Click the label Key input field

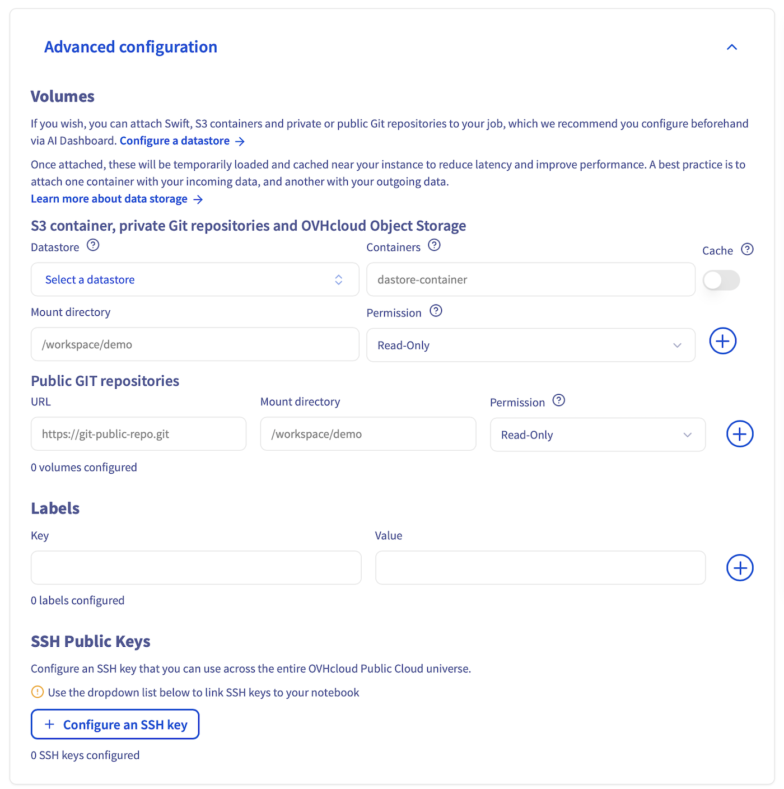coord(196,567)
